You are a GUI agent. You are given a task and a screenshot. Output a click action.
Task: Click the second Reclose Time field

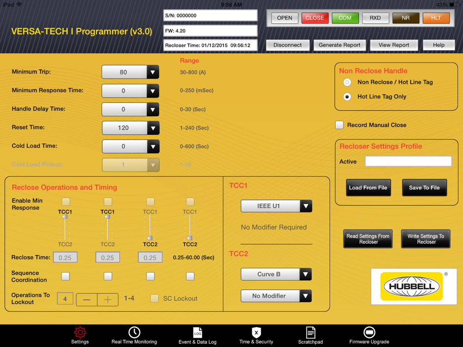point(107,257)
